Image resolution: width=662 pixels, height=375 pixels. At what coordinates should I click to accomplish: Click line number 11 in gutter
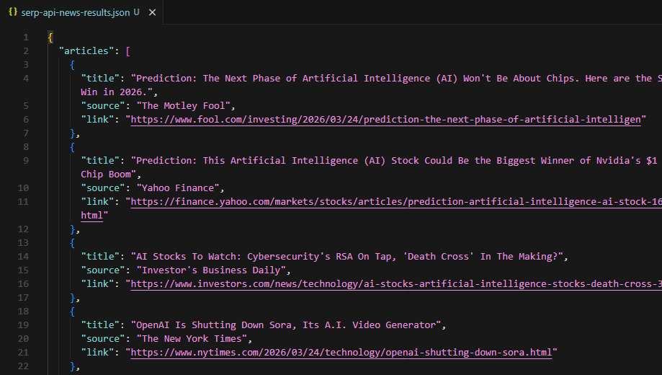coord(23,202)
